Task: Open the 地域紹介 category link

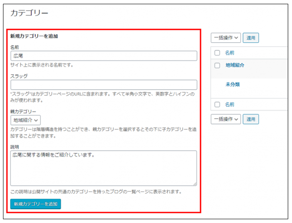Action: click(x=235, y=65)
